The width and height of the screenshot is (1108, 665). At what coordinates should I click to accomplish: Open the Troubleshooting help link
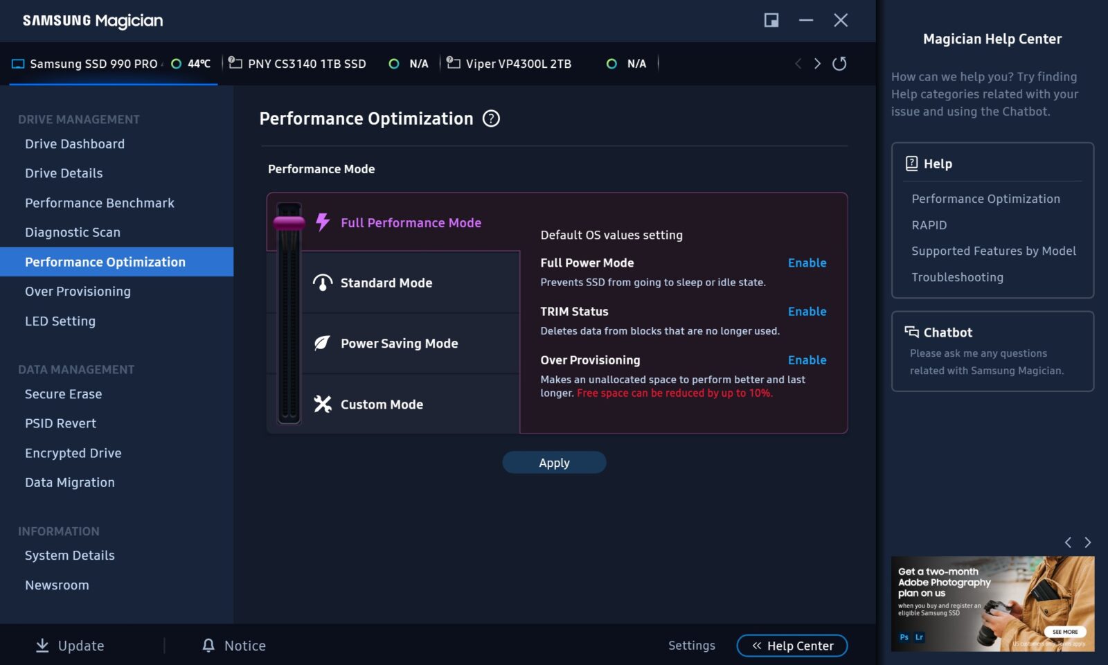tap(957, 277)
